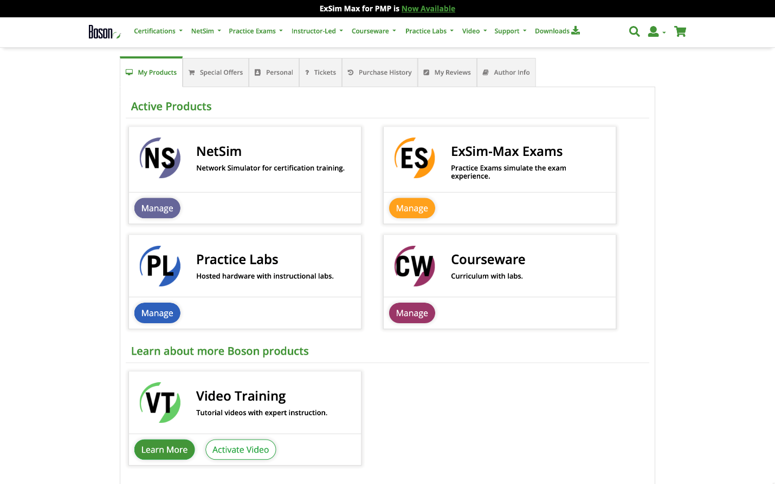The image size is (775, 484).
Task: Expand the user account dropdown
Action: pyautogui.click(x=656, y=32)
